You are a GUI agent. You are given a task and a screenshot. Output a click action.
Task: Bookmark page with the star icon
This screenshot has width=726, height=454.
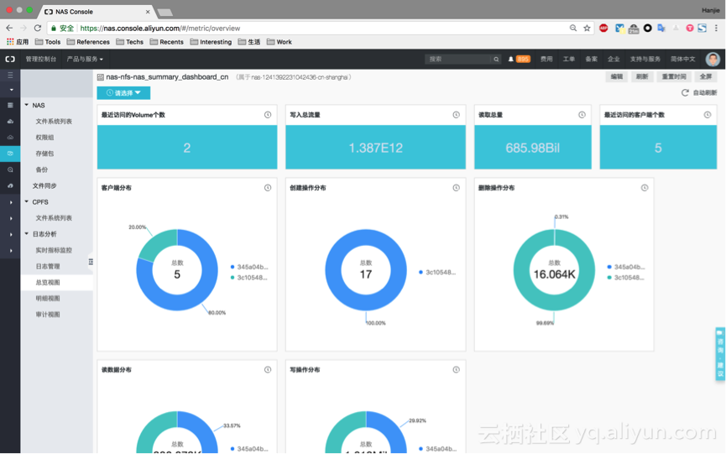coord(588,29)
